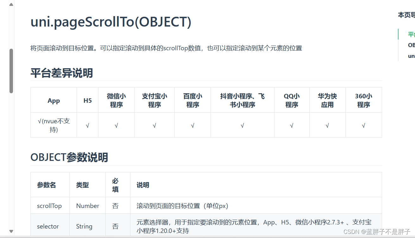The height and width of the screenshot is (238, 415).
Task: Click the 平台差异说明 heading
Action: [x=62, y=73]
